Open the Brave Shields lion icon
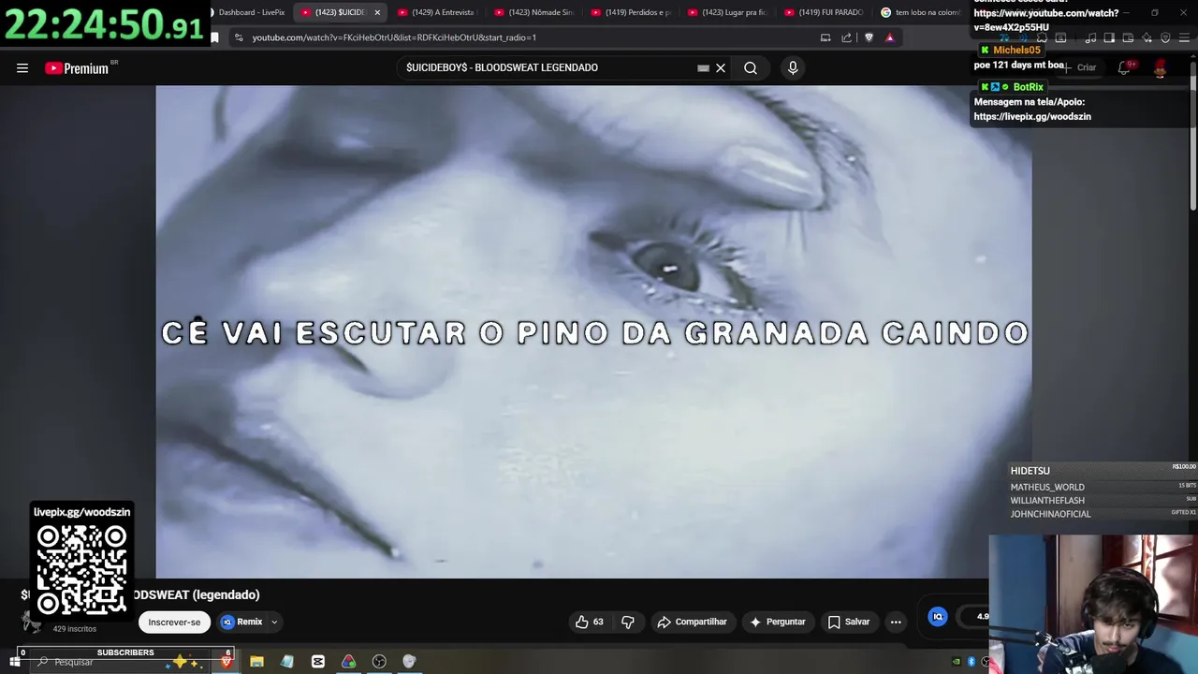Image resolution: width=1198 pixels, height=674 pixels. [x=869, y=37]
